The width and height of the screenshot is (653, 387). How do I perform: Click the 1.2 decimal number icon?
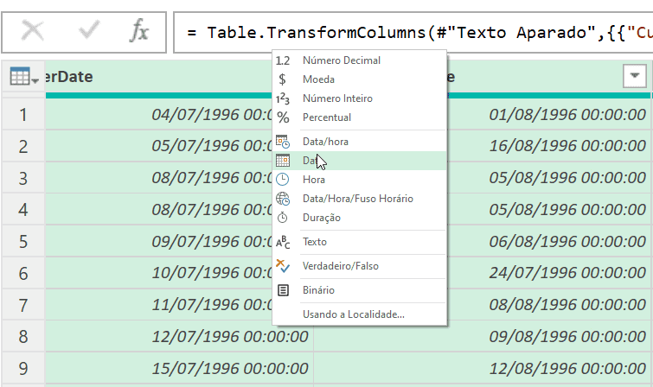click(283, 60)
